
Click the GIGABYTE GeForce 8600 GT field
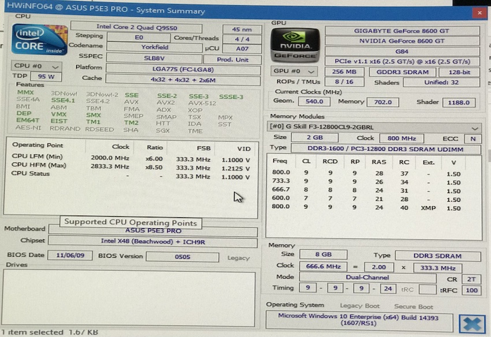point(402,31)
